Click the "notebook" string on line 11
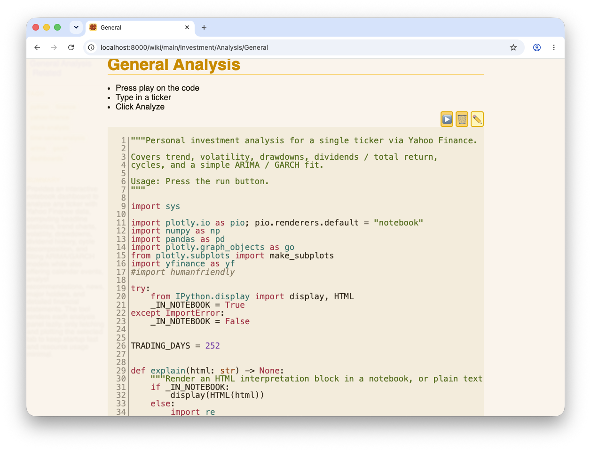The width and height of the screenshot is (591, 451). click(398, 223)
